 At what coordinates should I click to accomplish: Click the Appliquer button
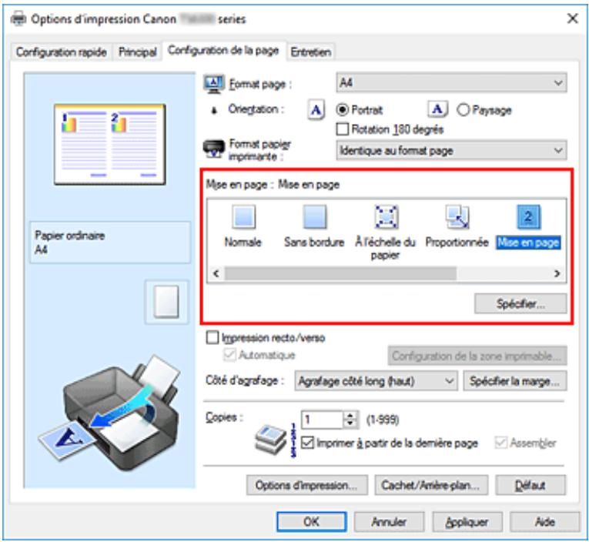(x=467, y=522)
